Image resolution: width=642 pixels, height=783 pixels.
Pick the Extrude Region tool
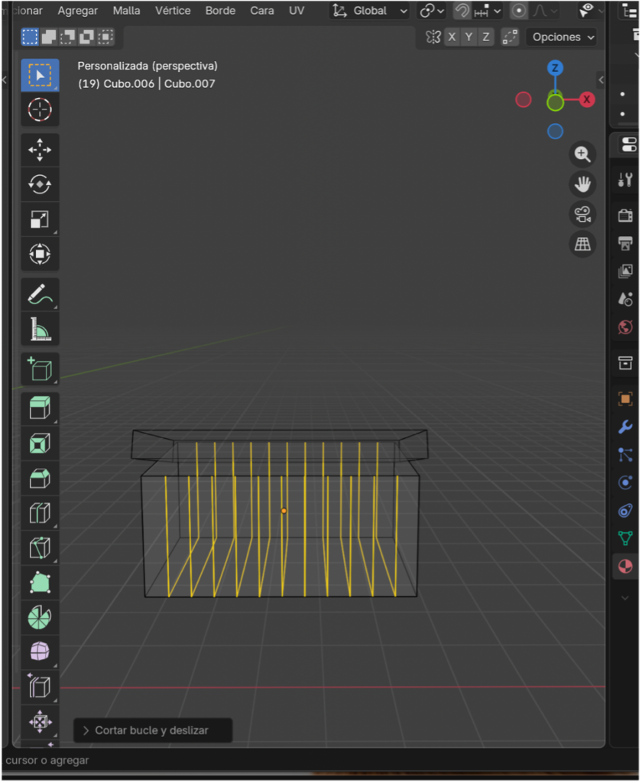click(x=40, y=408)
